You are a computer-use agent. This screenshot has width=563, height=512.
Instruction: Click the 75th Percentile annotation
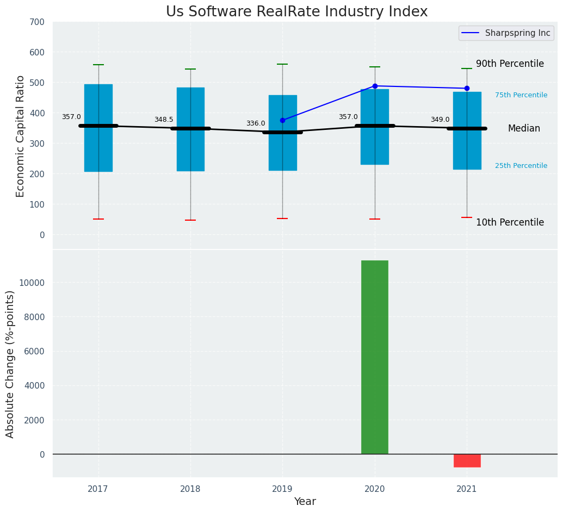pos(521,95)
